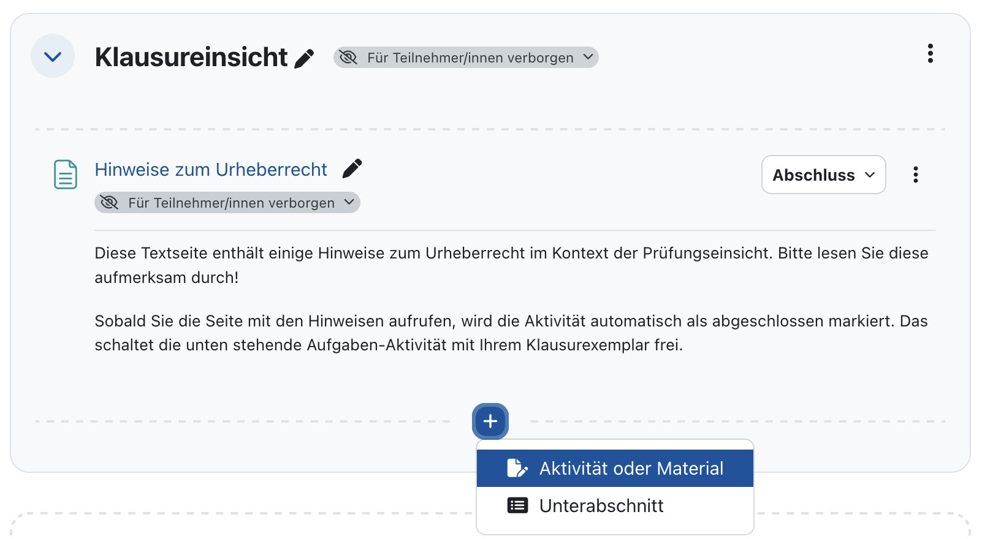Open the activity visibility dropdown chevron

point(349,202)
